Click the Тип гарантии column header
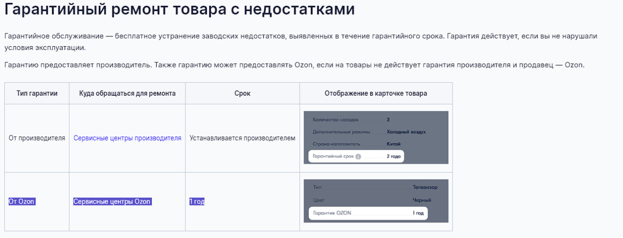Screen dimensions: 623x238 [37, 93]
